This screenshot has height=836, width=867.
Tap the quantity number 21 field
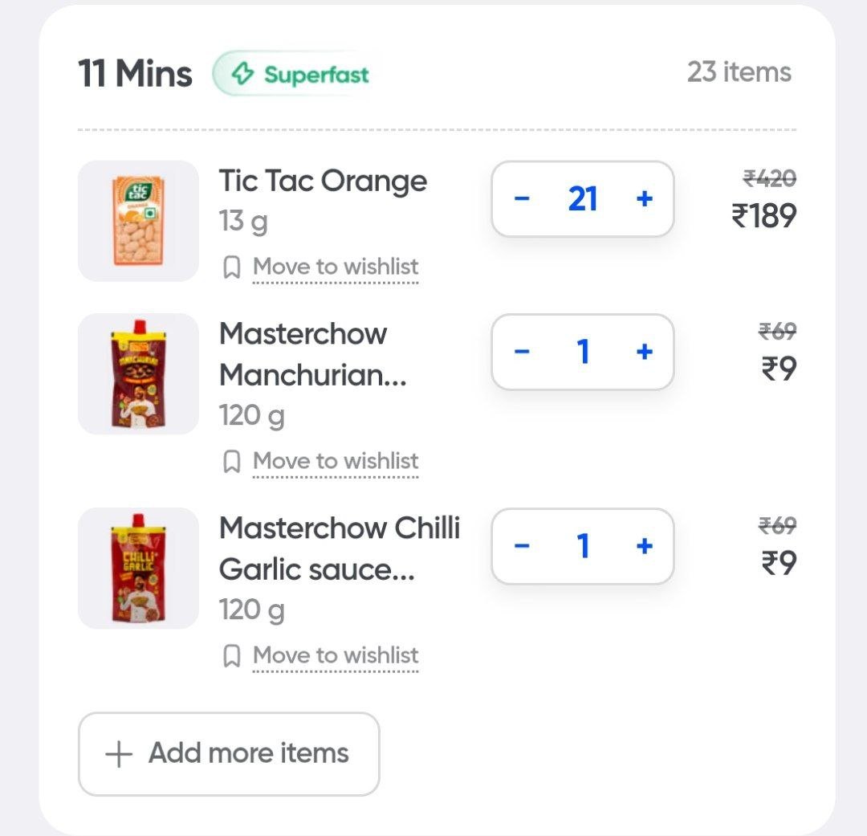(x=583, y=199)
